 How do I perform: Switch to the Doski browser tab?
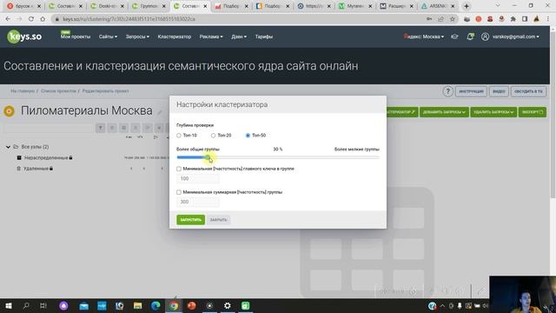106,6
